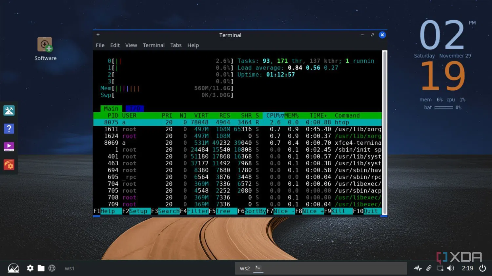Click the F9 Kill button in htop
Image resolution: width=492 pixels, height=276 pixels.
click(338, 211)
